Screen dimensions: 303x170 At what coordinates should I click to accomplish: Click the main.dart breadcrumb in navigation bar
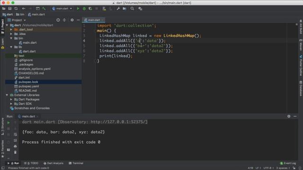36,15
